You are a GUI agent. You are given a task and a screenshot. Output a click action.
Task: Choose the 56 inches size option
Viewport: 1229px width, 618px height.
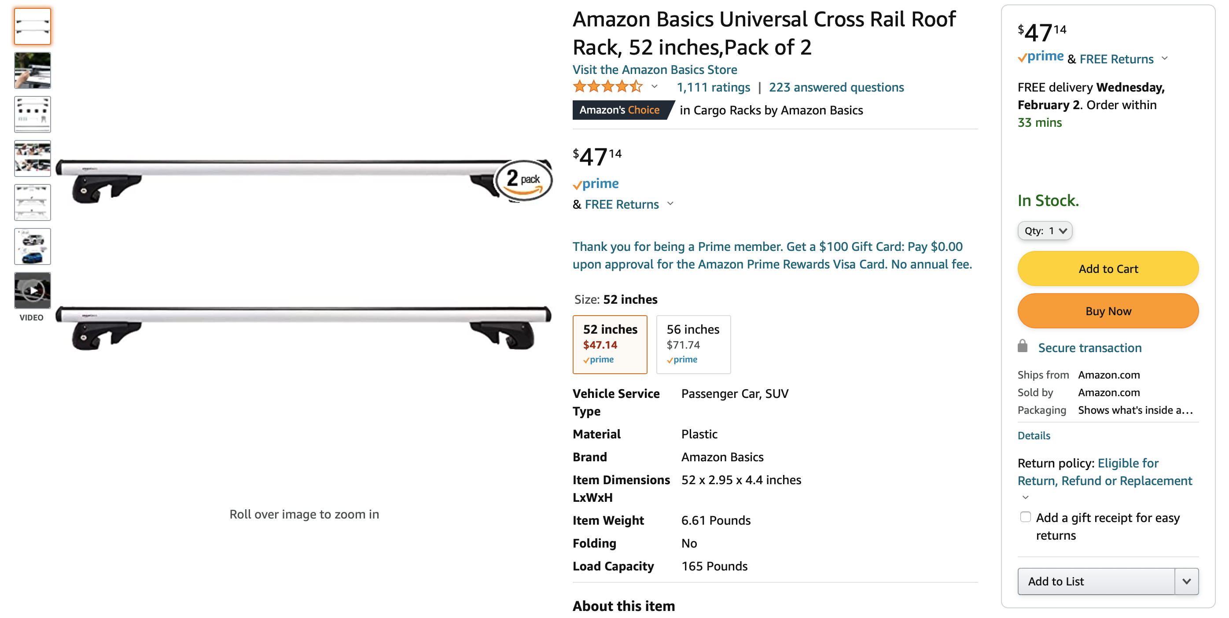click(693, 344)
